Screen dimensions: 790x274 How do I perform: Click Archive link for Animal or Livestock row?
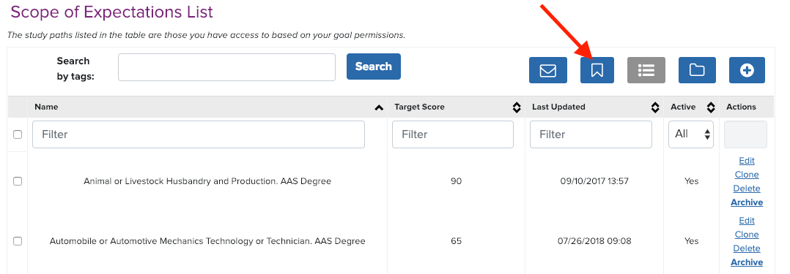[747, 202]
